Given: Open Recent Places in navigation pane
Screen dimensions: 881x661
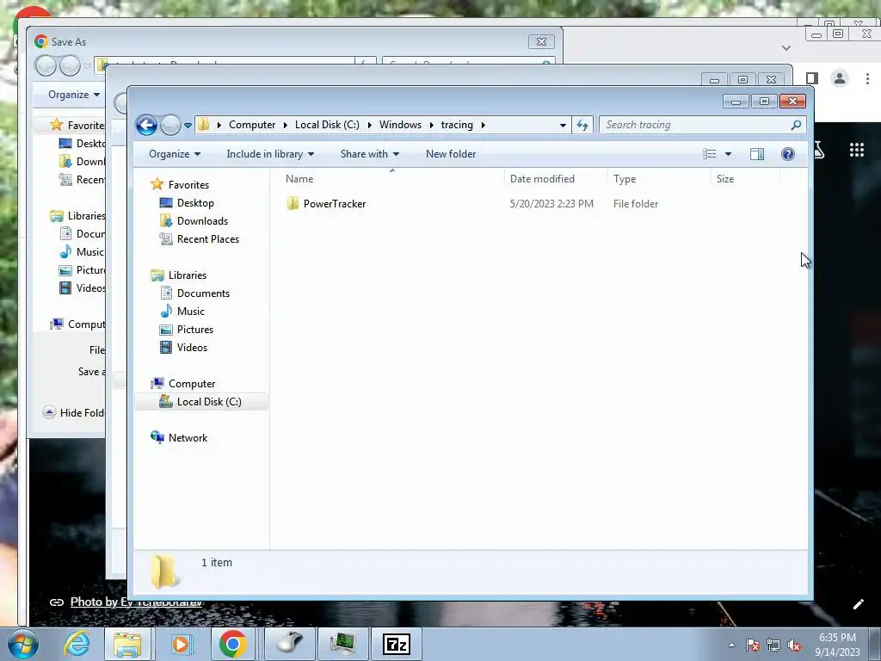Looking at the screenshot, I should (208, 239).
